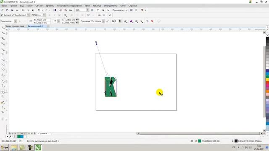Click the red Clear extrusion icon
The height and width of the screenshot is (151, 269).
click(x=152, y=21)
